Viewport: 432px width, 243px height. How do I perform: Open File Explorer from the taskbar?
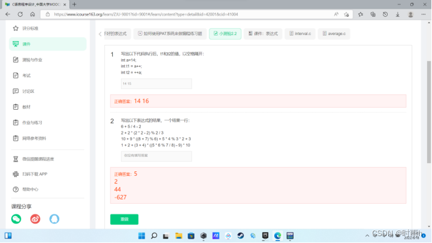click(178, 236)
